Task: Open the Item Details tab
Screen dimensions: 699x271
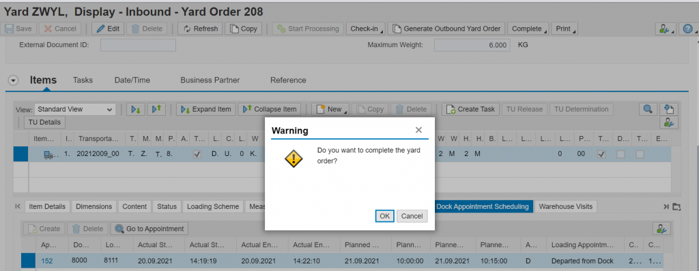Action: [x=47, y=206]
